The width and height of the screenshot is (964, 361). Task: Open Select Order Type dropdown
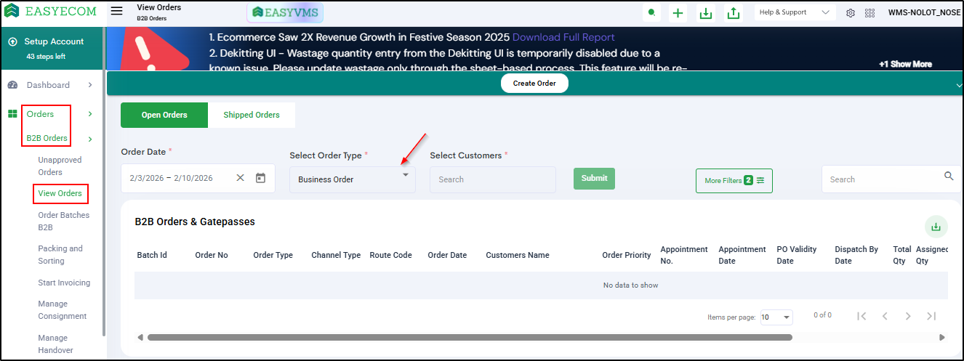(x=352, y=179)
